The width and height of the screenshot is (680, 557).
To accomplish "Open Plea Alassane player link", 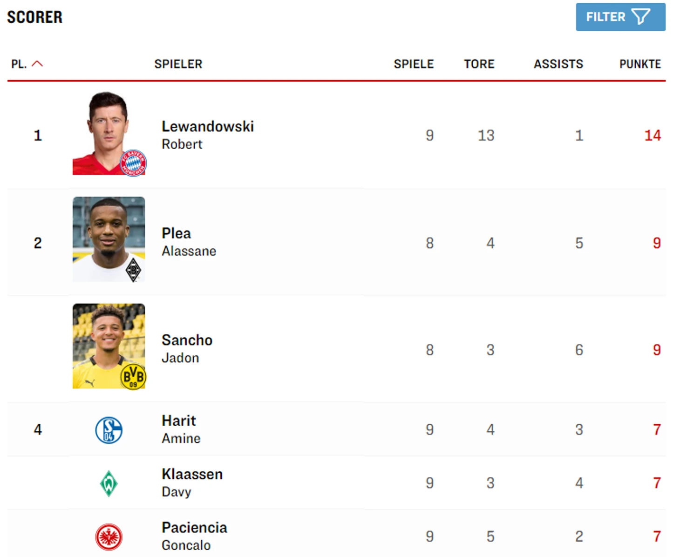I will [x=189, y=242].
